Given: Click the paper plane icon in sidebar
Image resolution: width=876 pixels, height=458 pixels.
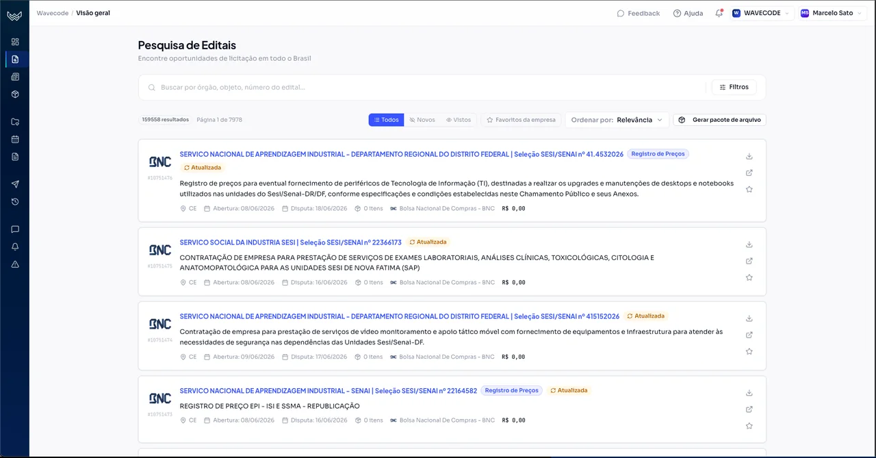Looking at the screenshot, I should pyautogui.click(x=15, y=184).
